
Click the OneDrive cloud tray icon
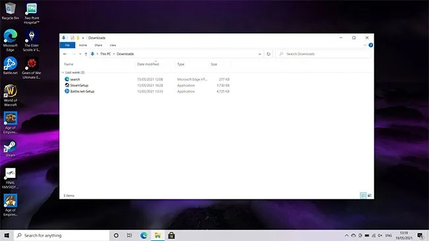pos(354,235)
